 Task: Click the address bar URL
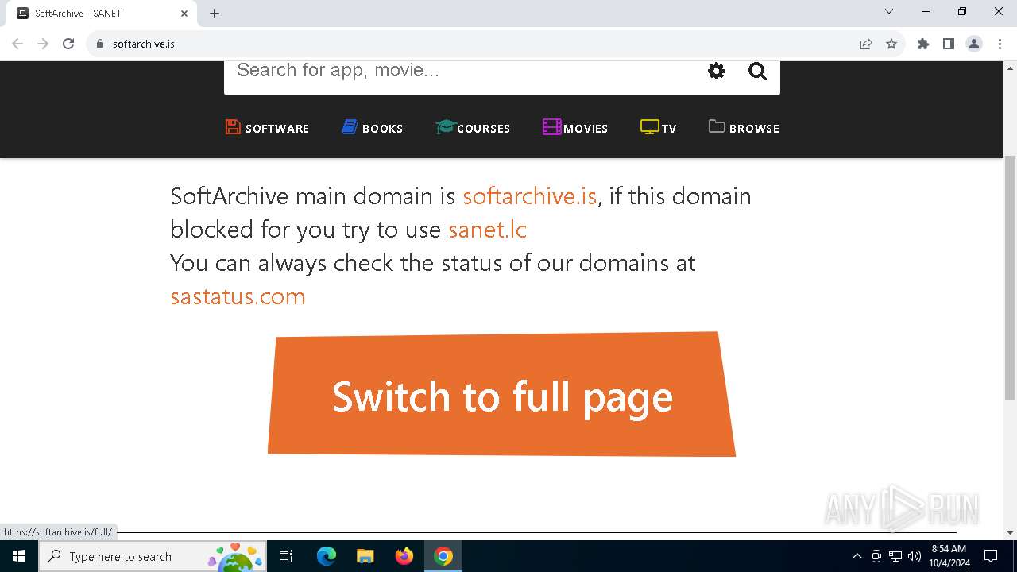tap(144, 44)
